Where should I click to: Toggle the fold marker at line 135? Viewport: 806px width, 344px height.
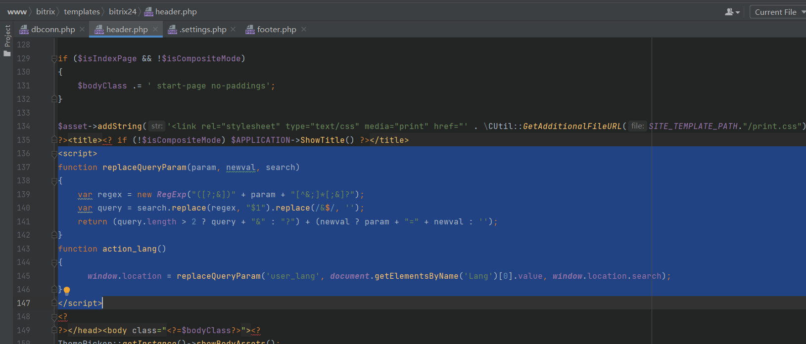click(54, 140)
